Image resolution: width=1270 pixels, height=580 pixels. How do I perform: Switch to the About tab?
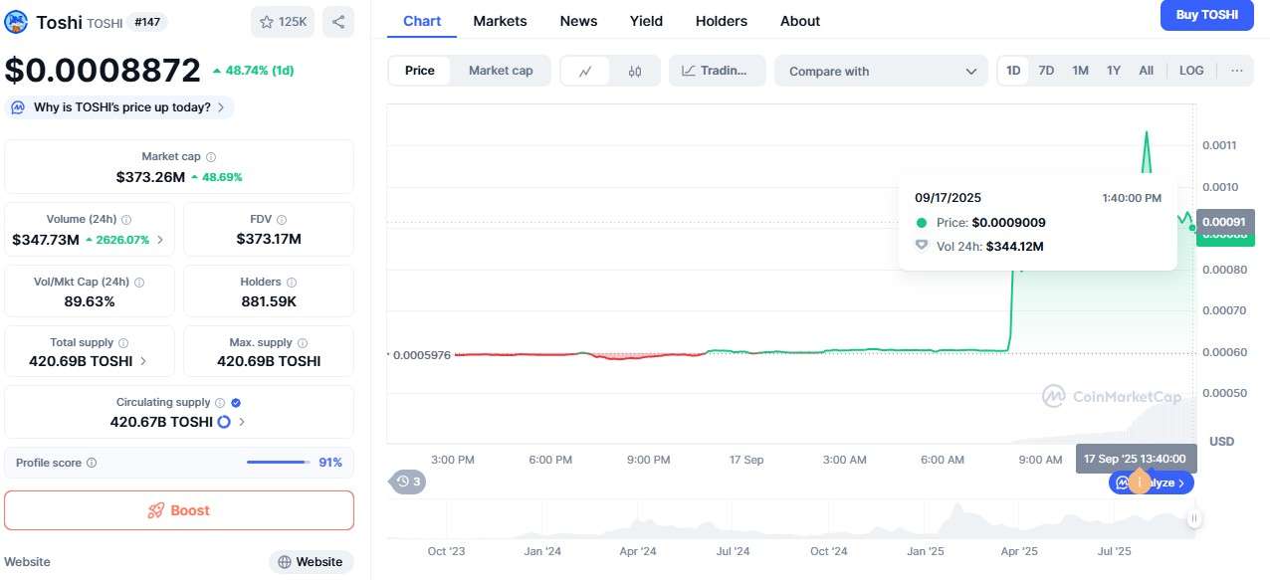point(800,21)
